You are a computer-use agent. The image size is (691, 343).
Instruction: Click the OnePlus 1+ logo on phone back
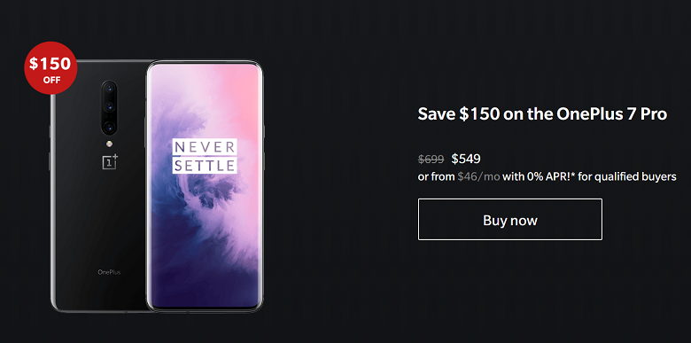pos(110,162)
